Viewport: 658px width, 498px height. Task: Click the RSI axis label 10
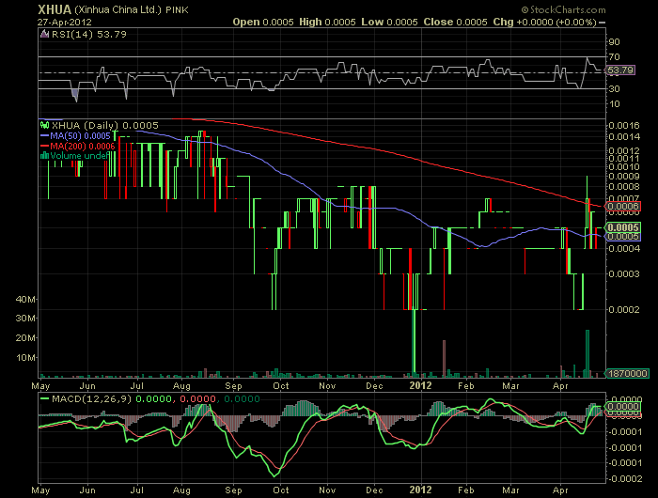tap(614, 103)
